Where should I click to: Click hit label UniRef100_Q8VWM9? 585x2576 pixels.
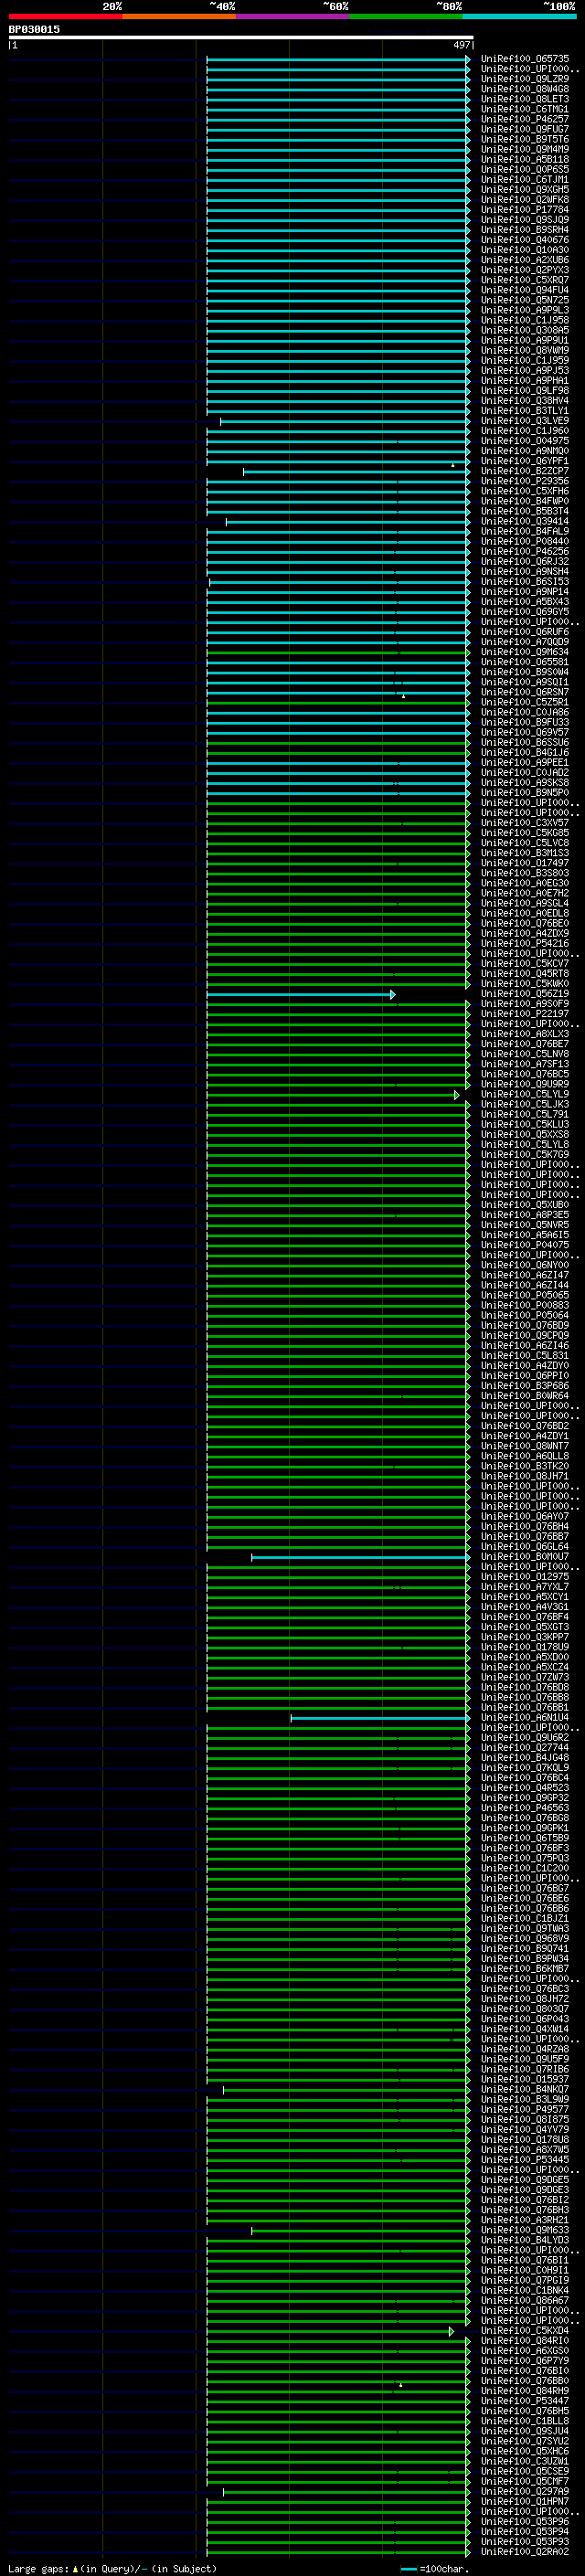[x=524, y=351]
